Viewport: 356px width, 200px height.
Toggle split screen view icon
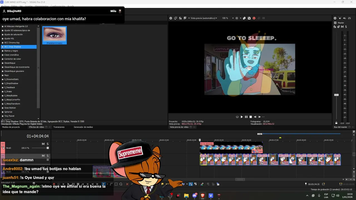[x=185, y=18]
